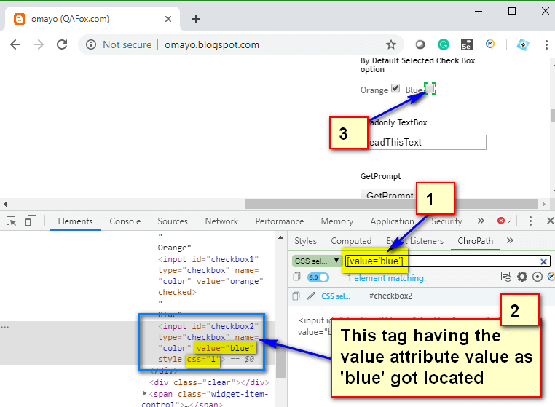Toggle the device toolbar in DevTools
The image size is (555, 407).
click(31, 221)
